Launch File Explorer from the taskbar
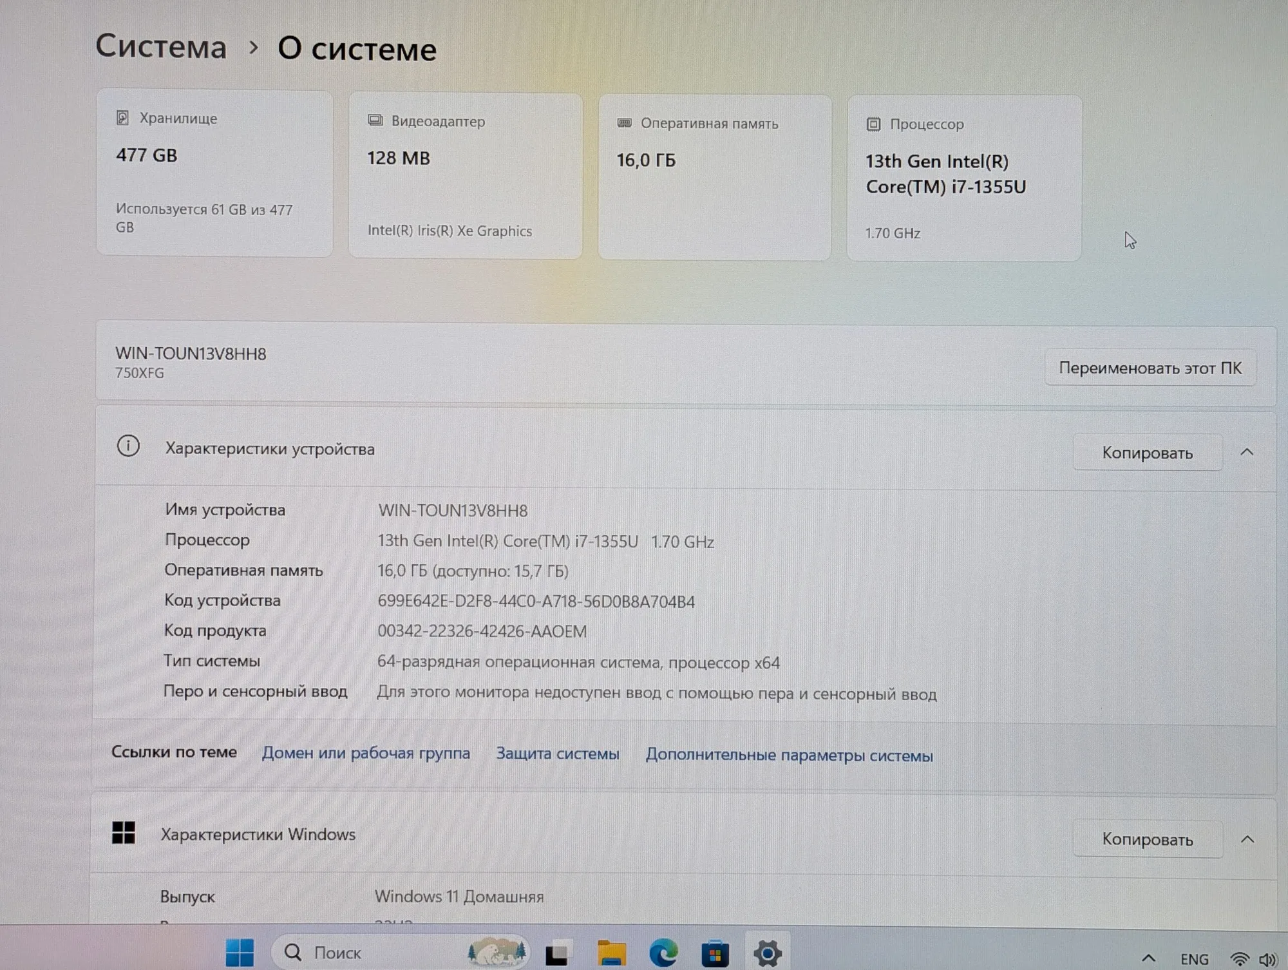This screenshot has width=1288, height=970. point(611,953)
